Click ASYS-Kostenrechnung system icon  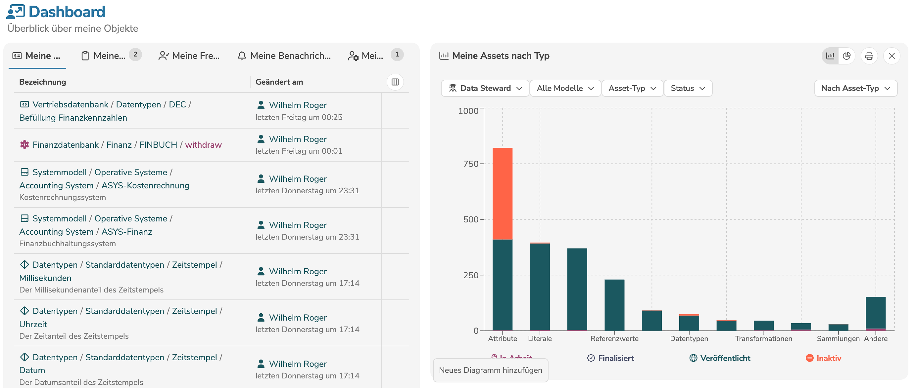tap(24, 172)
